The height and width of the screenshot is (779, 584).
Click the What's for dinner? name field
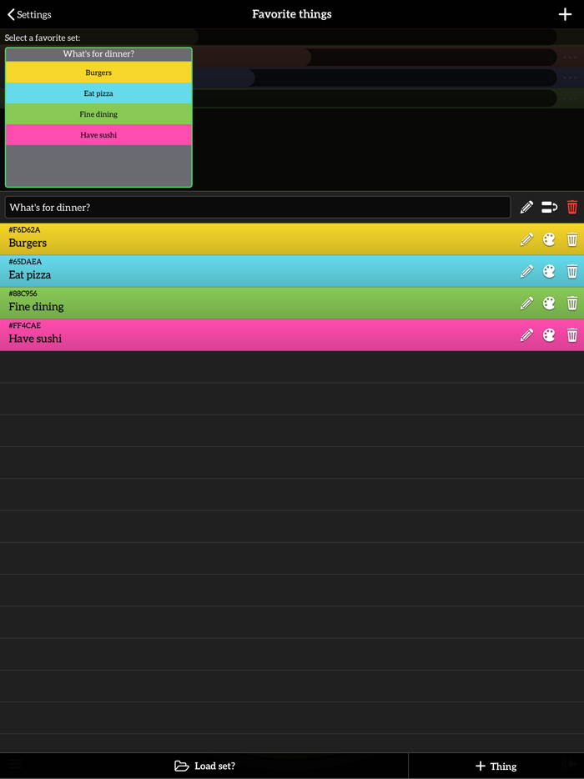(x=258, y=207)
